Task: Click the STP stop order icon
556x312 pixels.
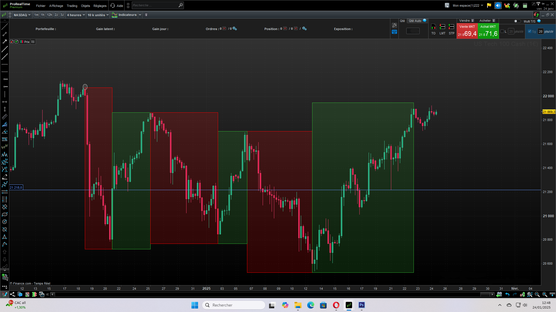Action: coord(451,27)
